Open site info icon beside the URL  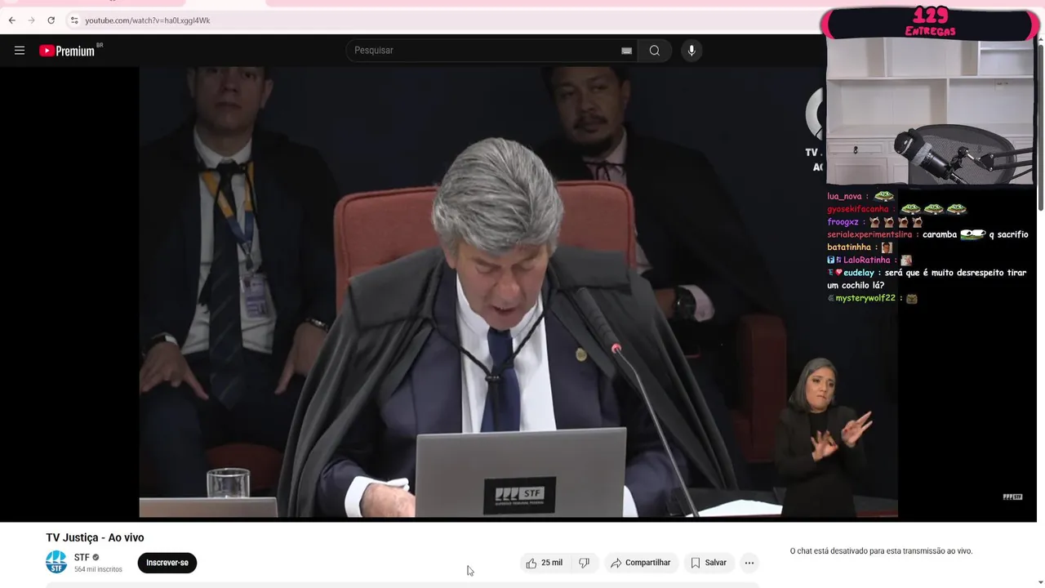[73, 20]
